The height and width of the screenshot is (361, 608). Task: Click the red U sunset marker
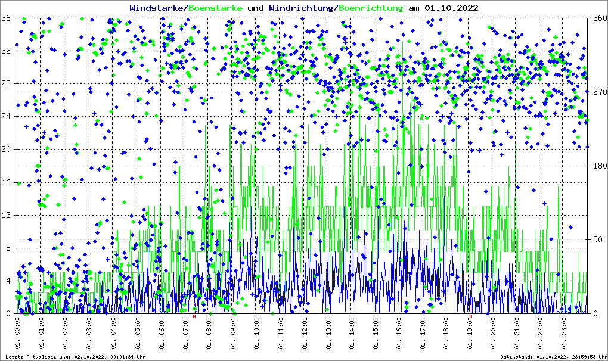471,316
